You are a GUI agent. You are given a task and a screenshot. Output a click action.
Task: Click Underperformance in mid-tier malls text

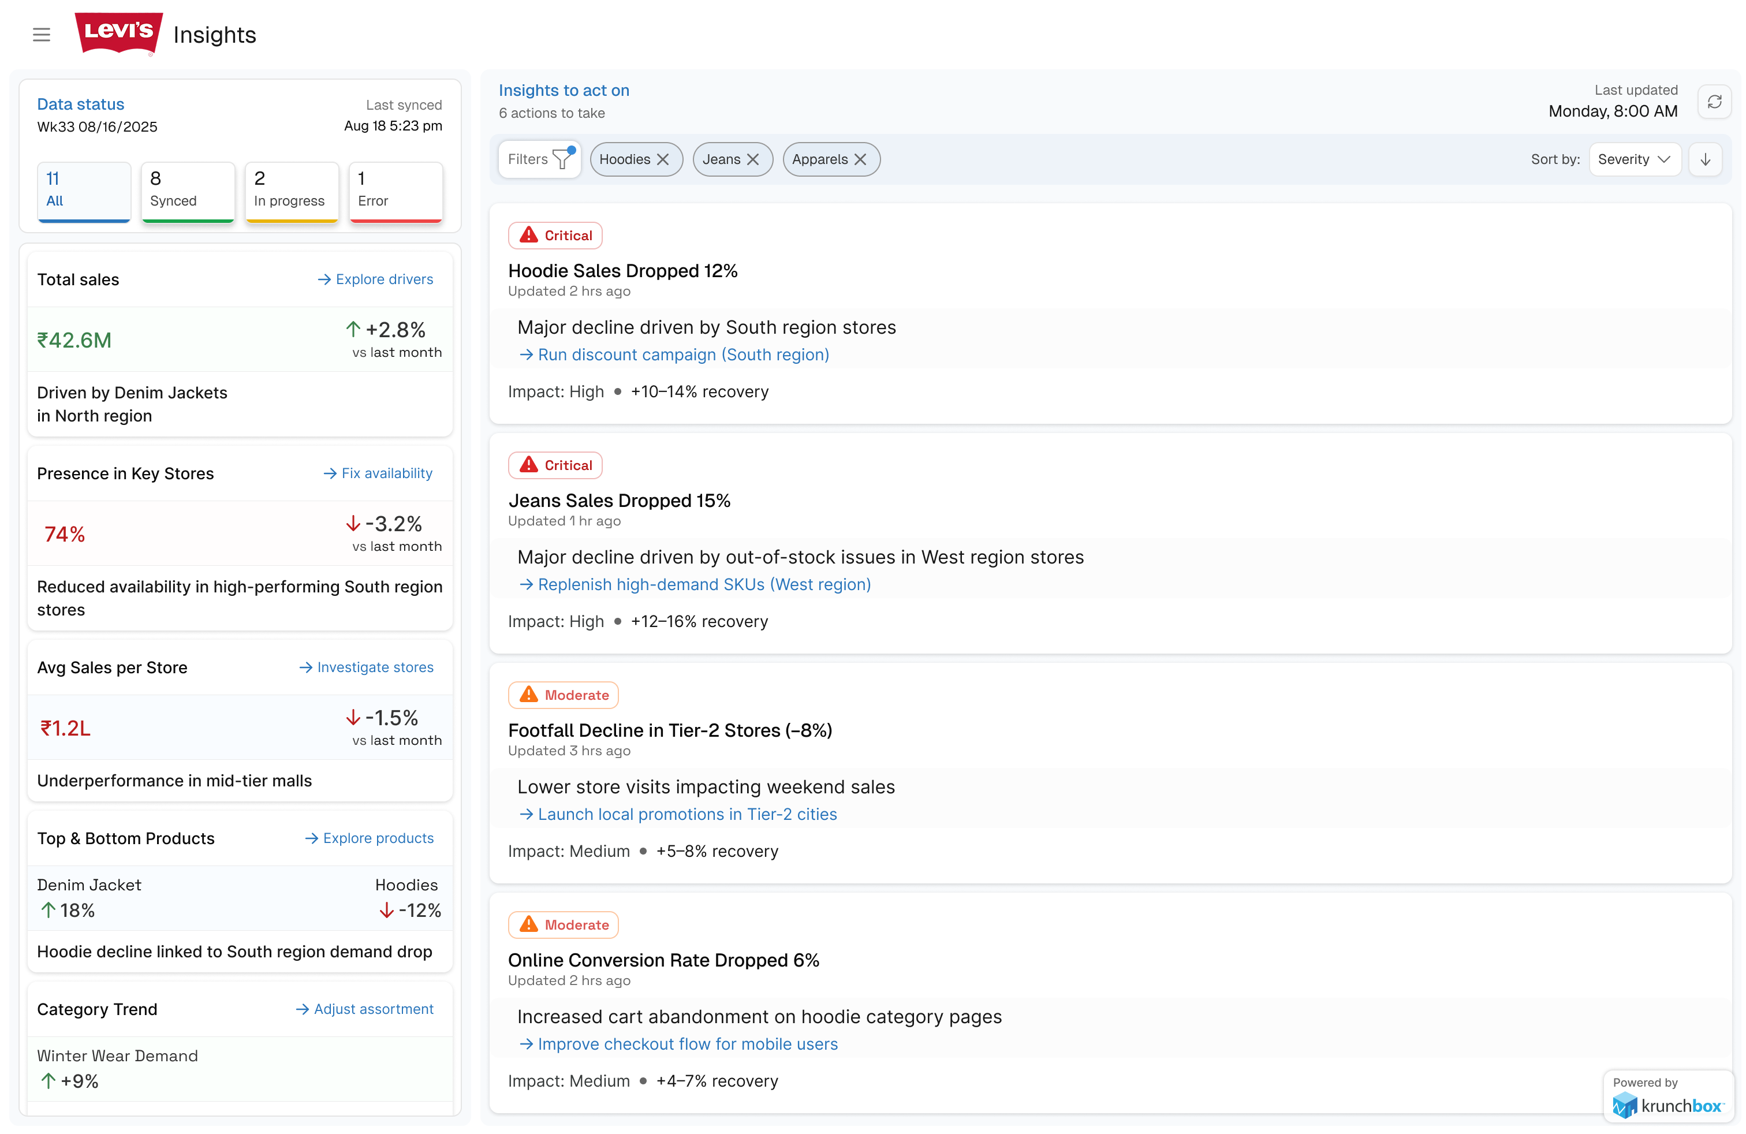point(174,781)
